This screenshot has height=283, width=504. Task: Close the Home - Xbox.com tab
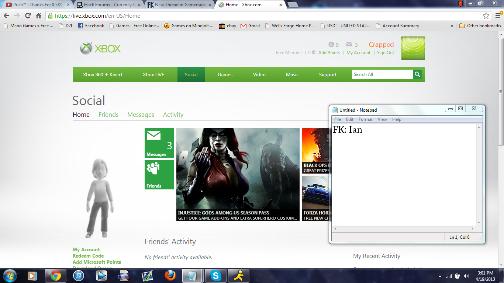[x=281, y=5]
